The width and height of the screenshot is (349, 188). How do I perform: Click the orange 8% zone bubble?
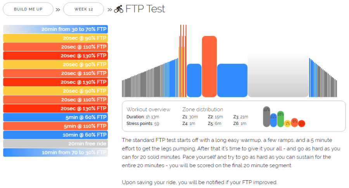click(295, 122)
